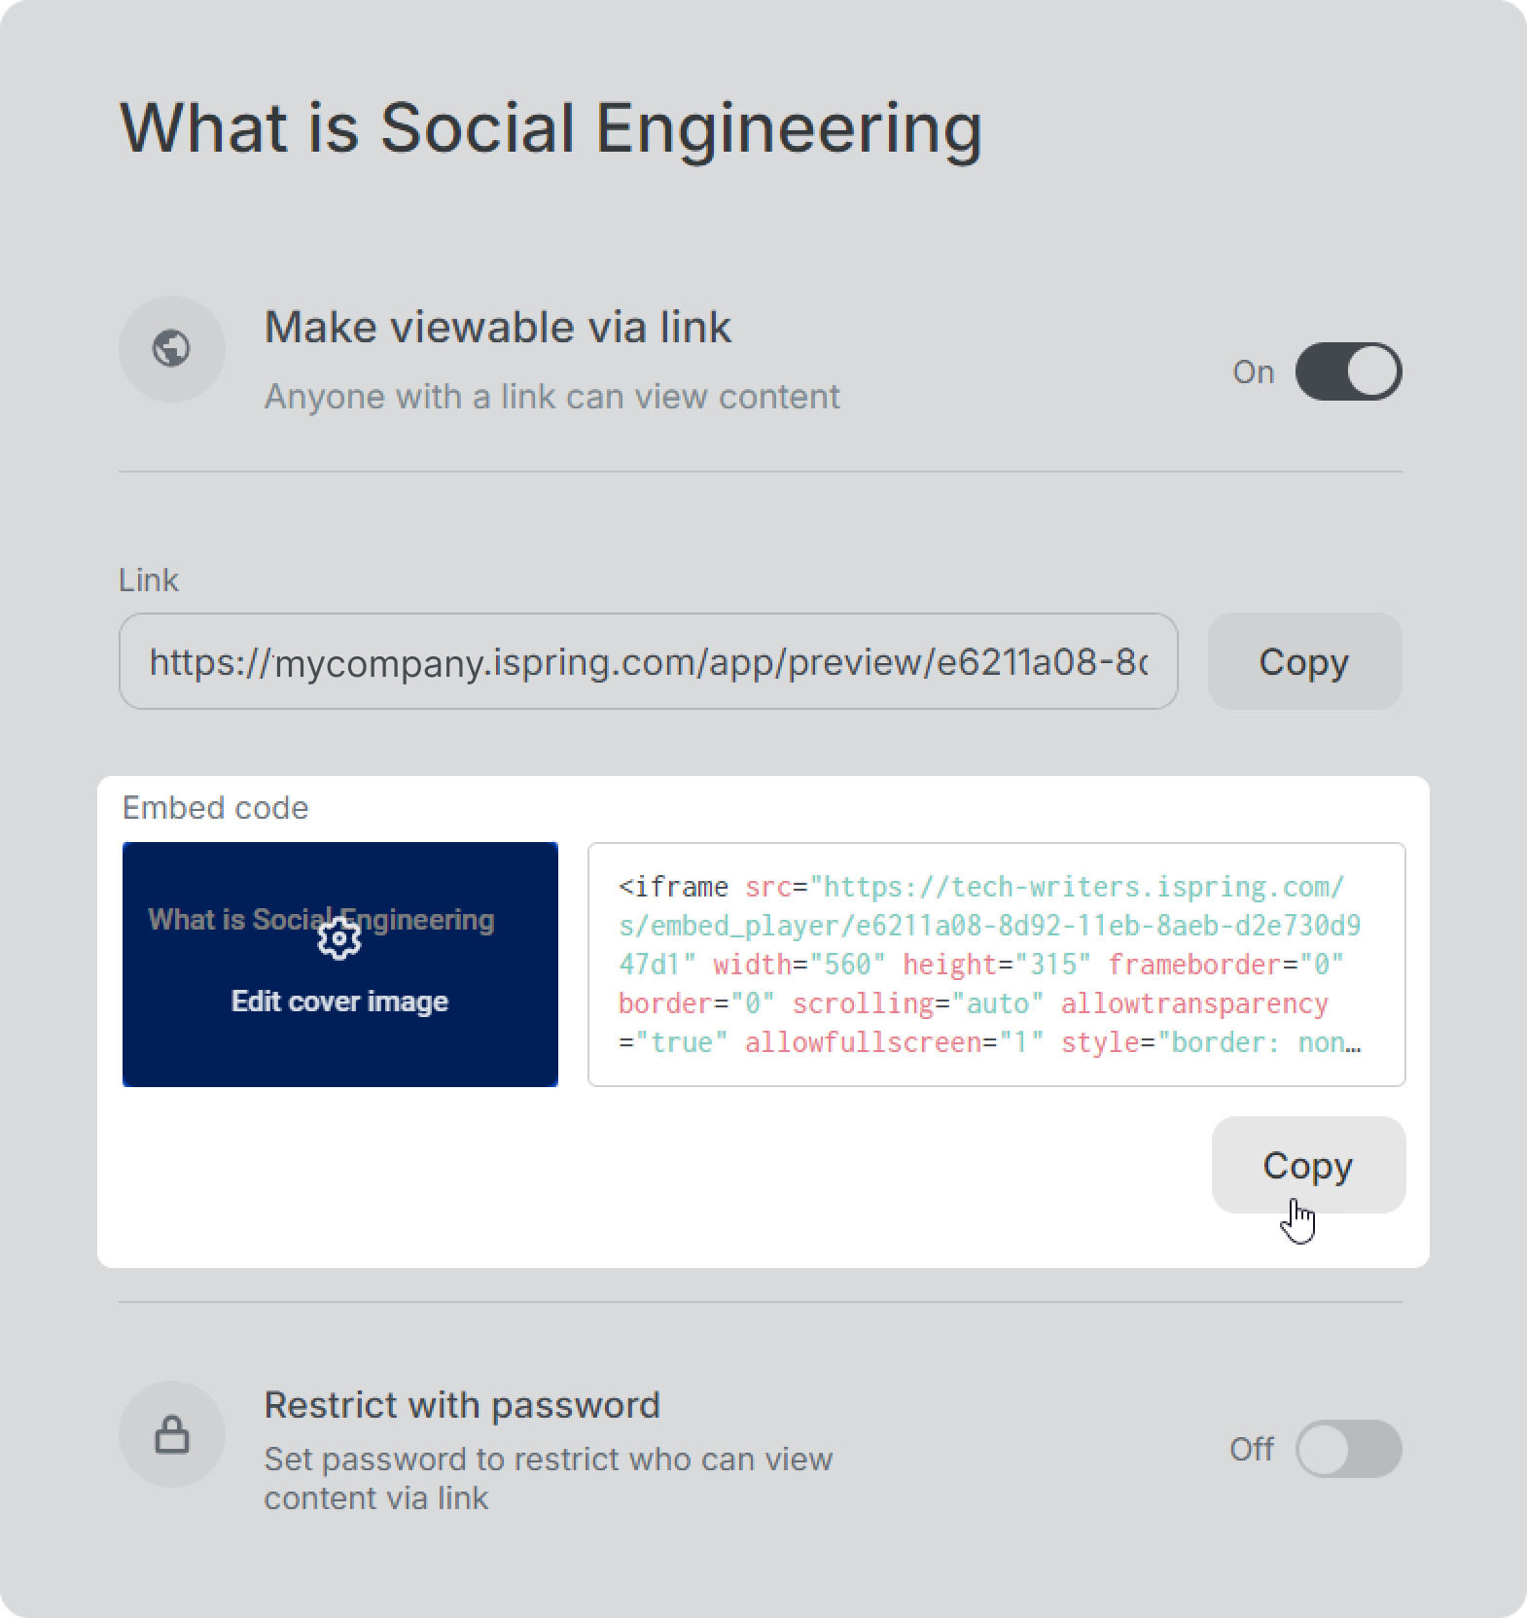Viewport: 1527px width, 1618px height.
Task: Click the On label next to toggle
Action: (x=1253, y=371)
